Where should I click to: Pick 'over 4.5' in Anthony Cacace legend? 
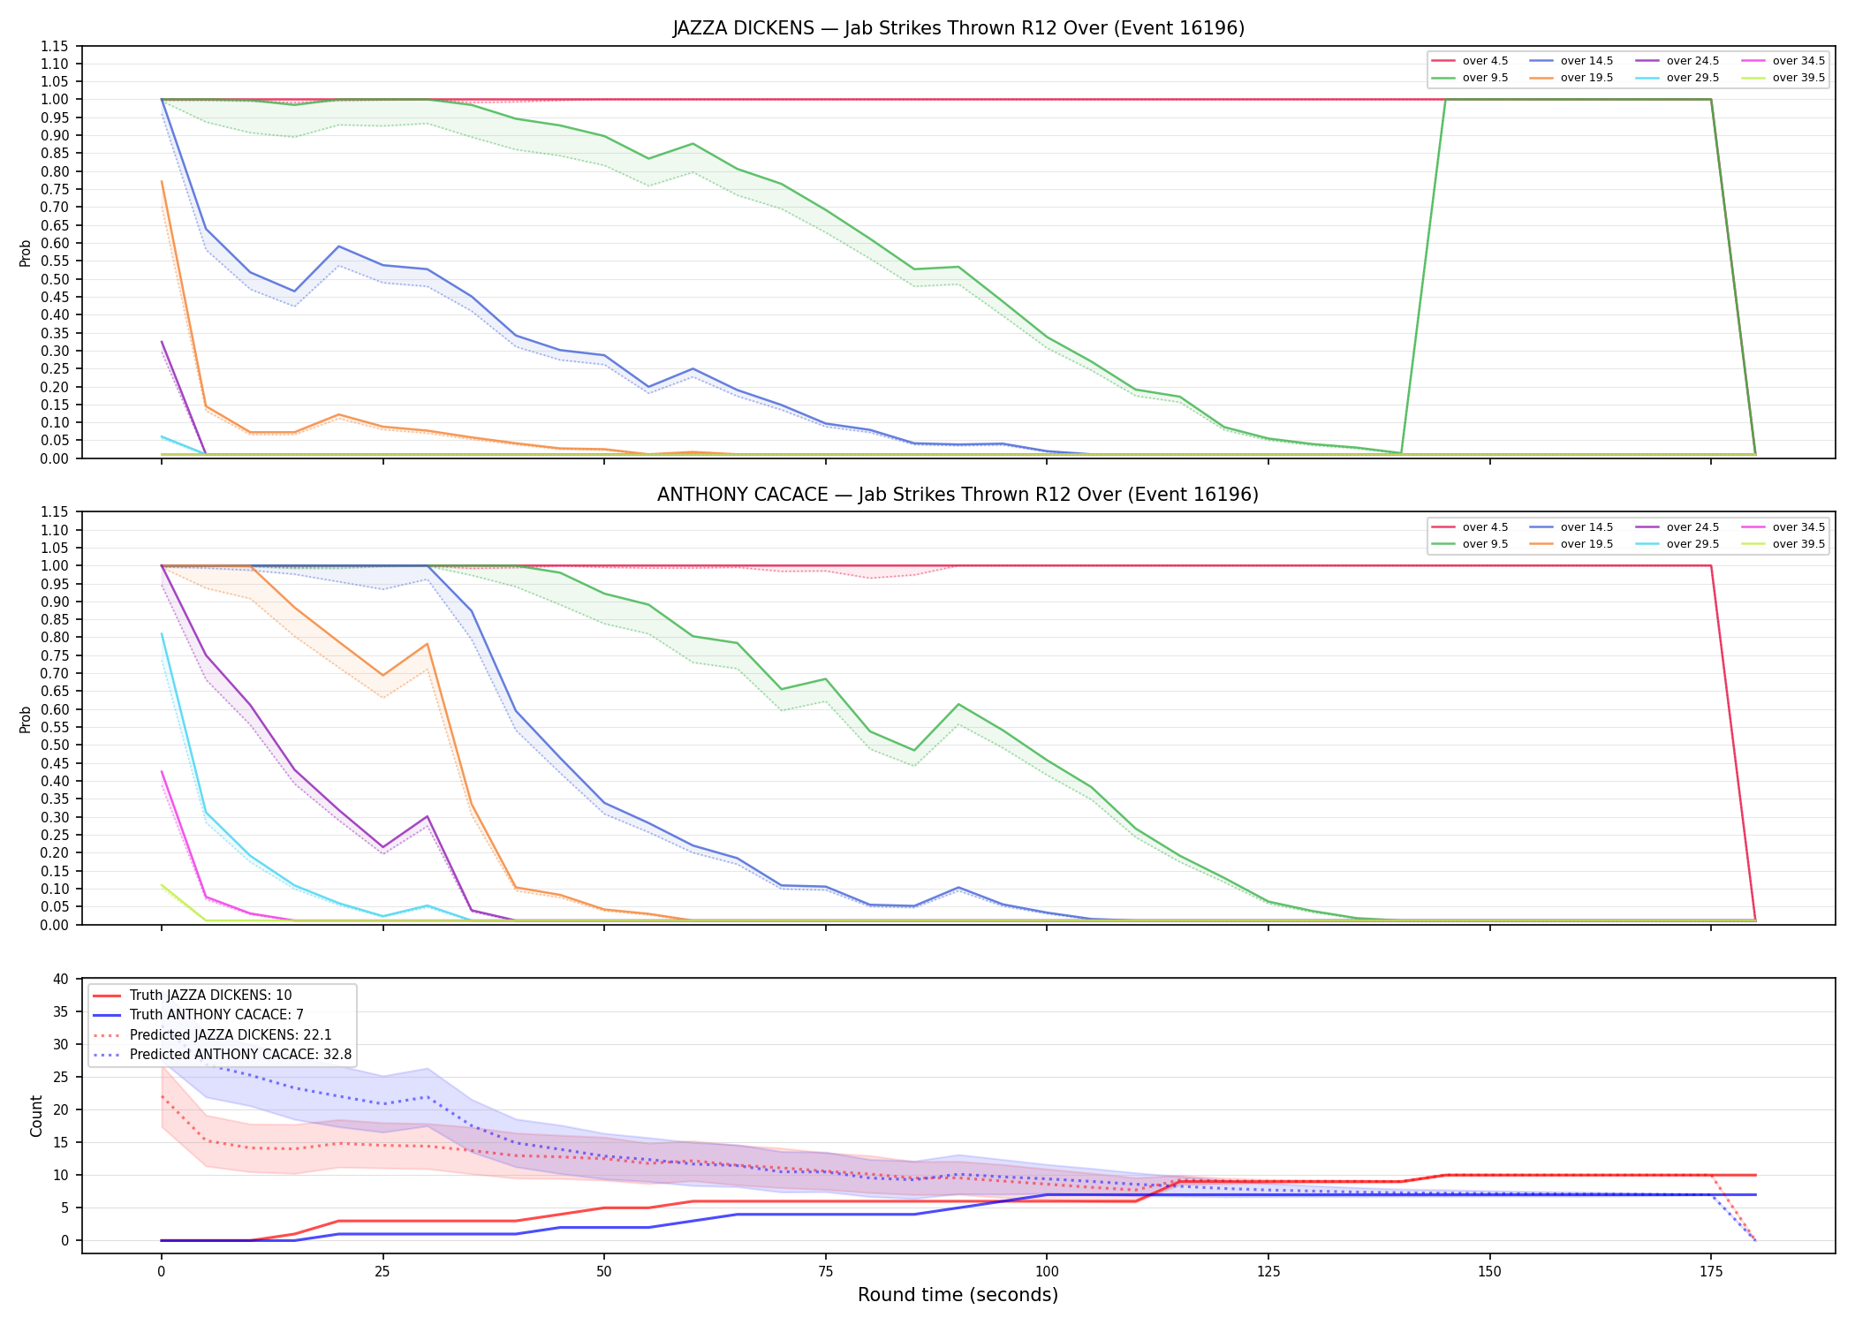click(1469, 527)
